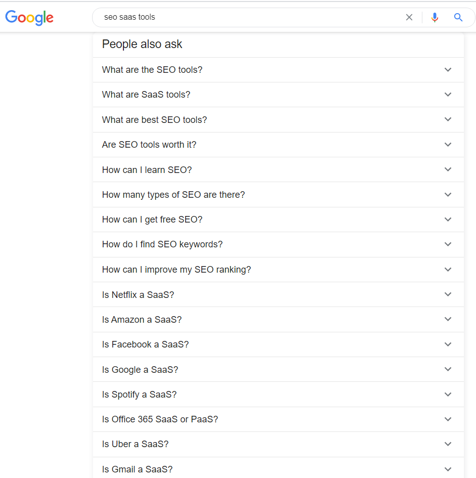Image resolution: width=476 pixels, height=478 pixels.
Task: Click the Google logo
Action: pos(29,17)
